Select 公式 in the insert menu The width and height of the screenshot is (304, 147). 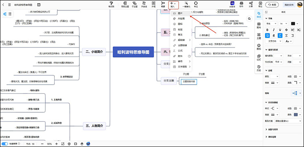[181, 51]
